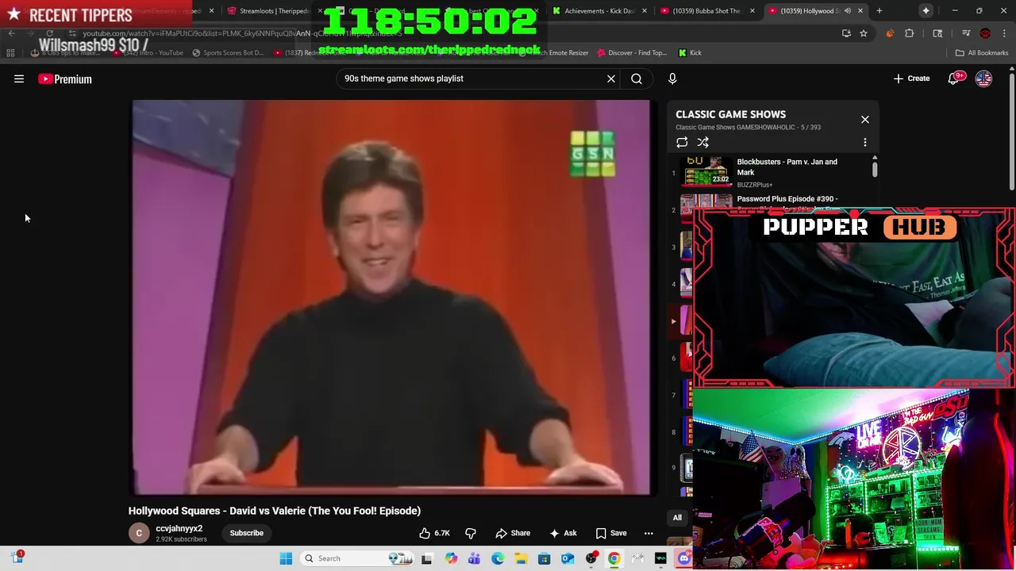
Task: Open the Ask AI button
Action: 563,533
